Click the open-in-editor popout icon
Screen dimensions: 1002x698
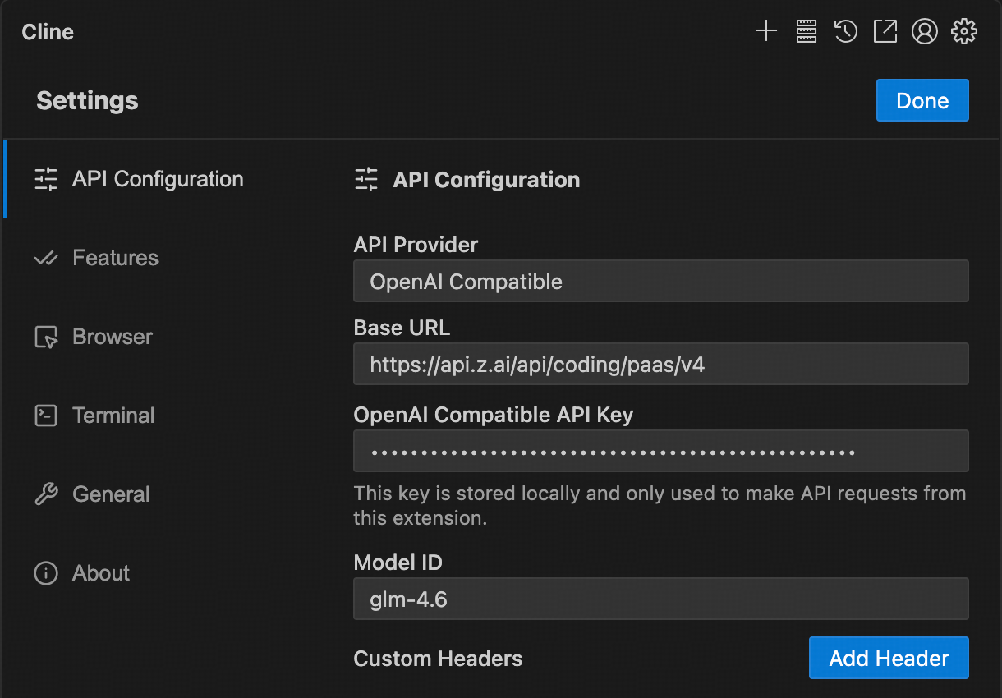tap(885, 32)
